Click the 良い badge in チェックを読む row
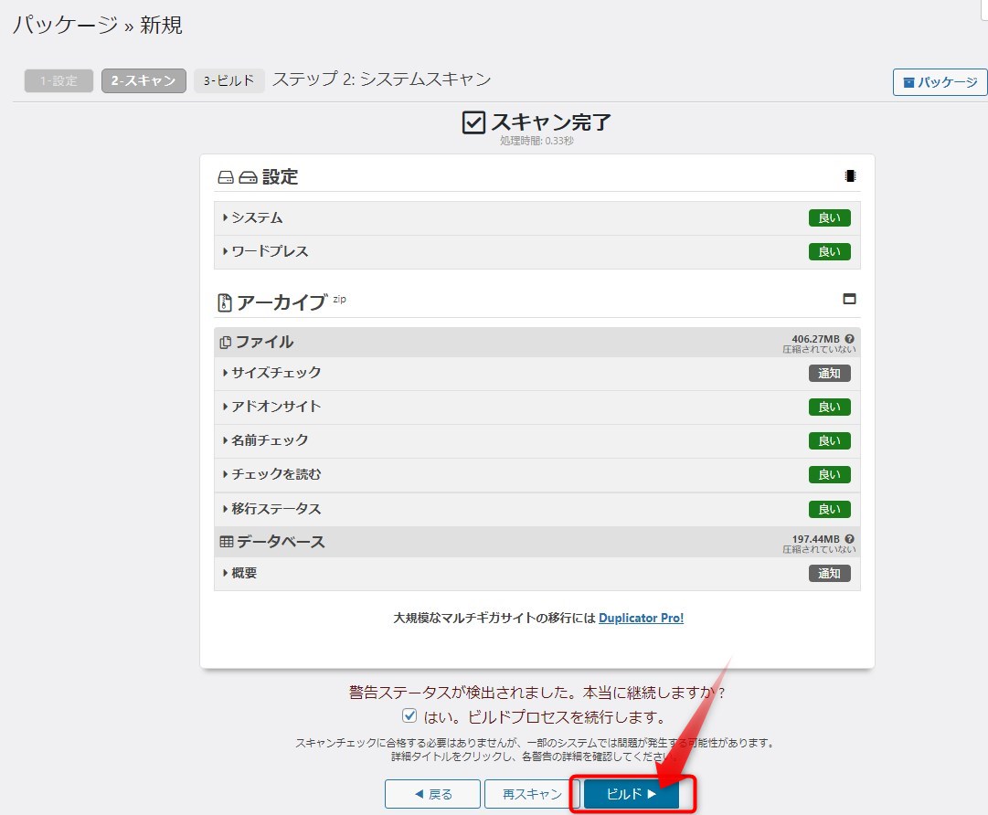 click(829, 475)
